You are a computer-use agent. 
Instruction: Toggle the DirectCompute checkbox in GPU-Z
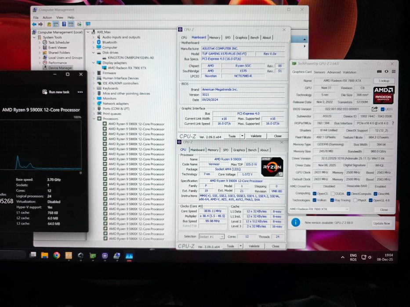point(348,193)
